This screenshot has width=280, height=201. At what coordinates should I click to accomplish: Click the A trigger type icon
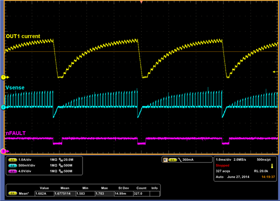[165, 160]
